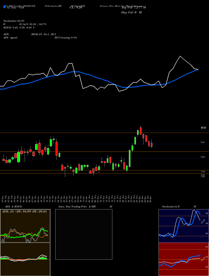Click the blue 12-day SMA legend square

[4, 7]
